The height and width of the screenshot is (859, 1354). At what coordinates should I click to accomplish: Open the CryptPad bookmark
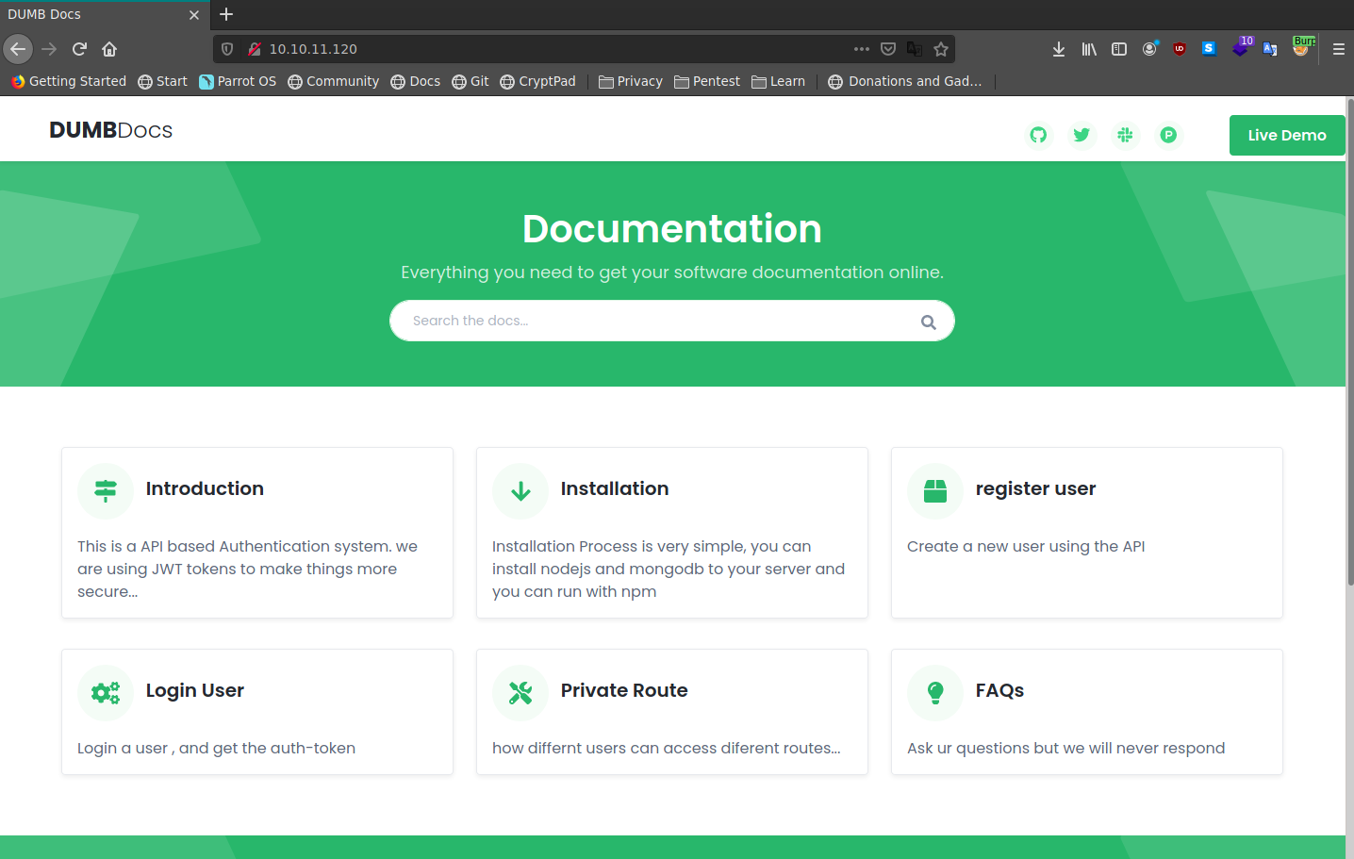coord(538,81)
